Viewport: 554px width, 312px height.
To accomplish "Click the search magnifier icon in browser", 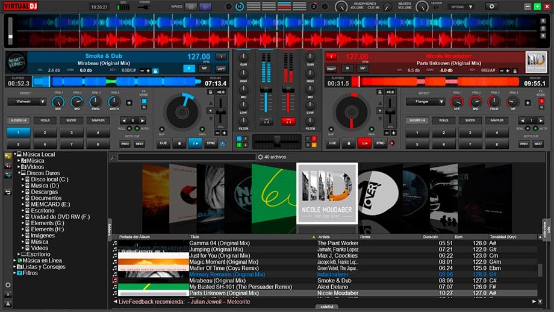I will (113, 157).
